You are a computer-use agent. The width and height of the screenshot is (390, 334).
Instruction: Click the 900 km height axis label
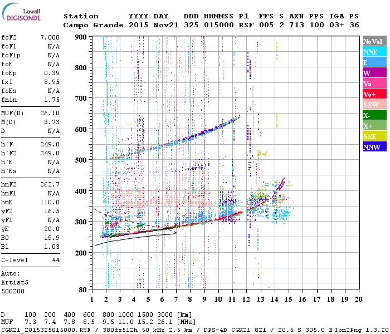81,37
